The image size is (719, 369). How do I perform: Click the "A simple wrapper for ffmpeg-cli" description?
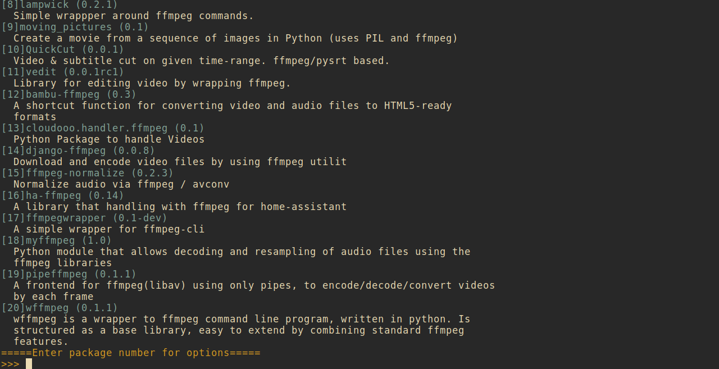[x=109, y=229]
